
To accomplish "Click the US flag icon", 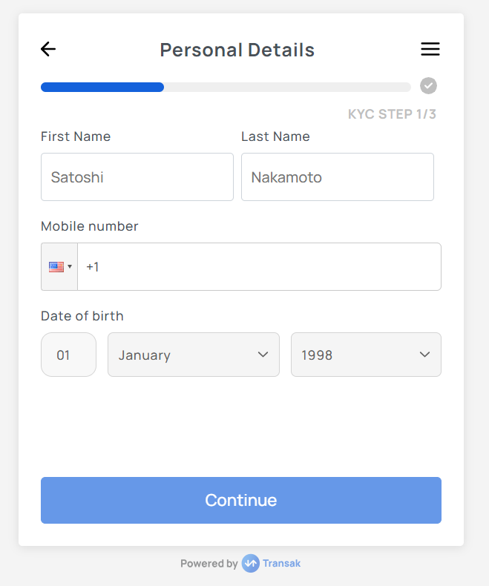I will tap(56, 267).
